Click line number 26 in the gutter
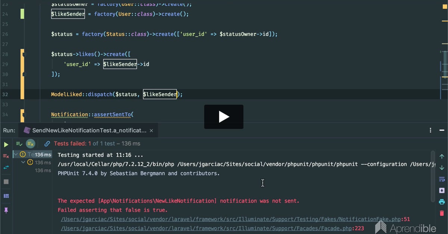The height and width of the screenshot is (234, 448). (x=5, y=34)
